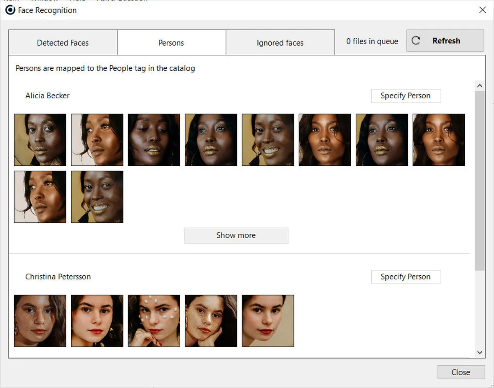Image resolution: width=494 pixels, height=388 pixels.
Task: Click Specify Person for Christina Petersson
Action: coord(405,277)
